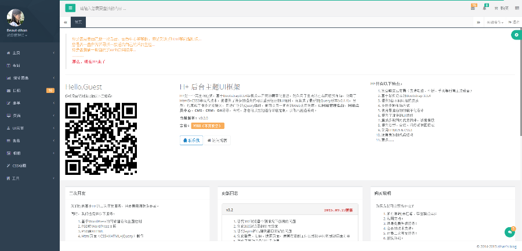Viewport: 522px width, 251px height.
Task: Click the Beaut-zihan username
Action: [x=16, y=30]
